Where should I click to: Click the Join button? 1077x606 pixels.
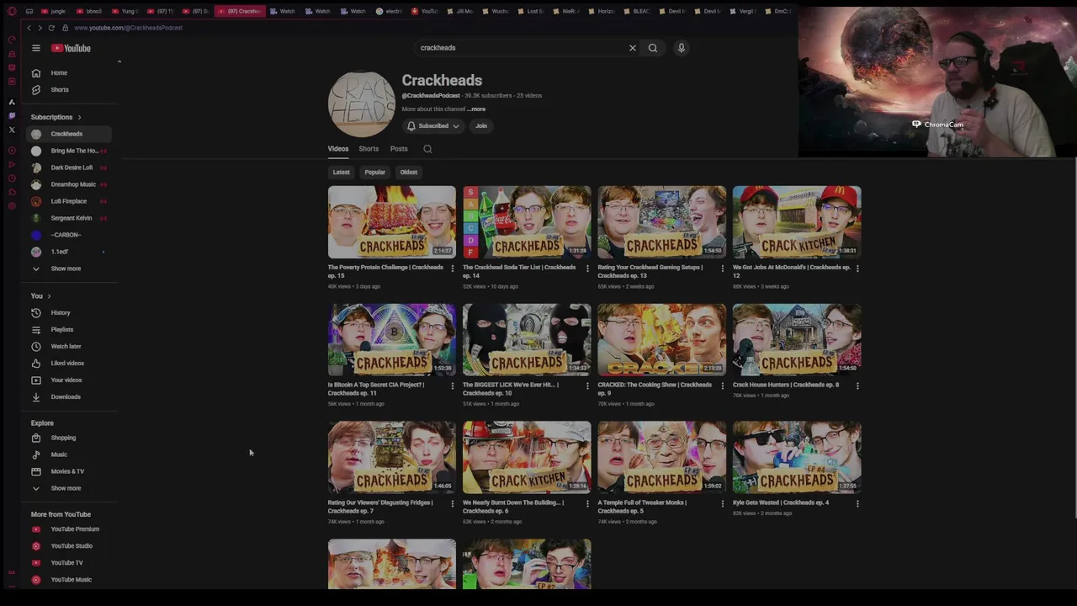(481, 126)
